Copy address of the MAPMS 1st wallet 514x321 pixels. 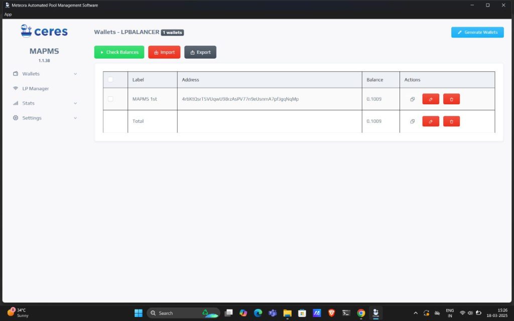click(413, 99)
